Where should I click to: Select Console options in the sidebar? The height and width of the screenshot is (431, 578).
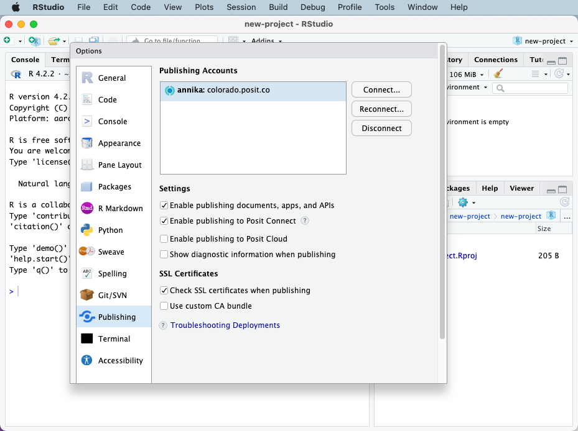tap(114, 122)
